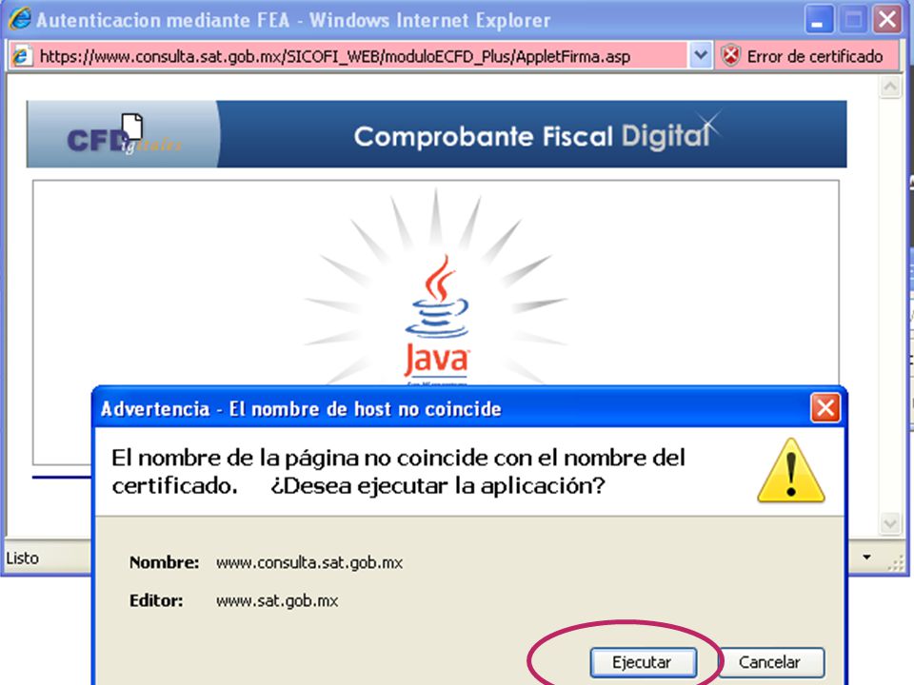Click the page icon in address bar

pyautogui.click(x=22, y=56)
